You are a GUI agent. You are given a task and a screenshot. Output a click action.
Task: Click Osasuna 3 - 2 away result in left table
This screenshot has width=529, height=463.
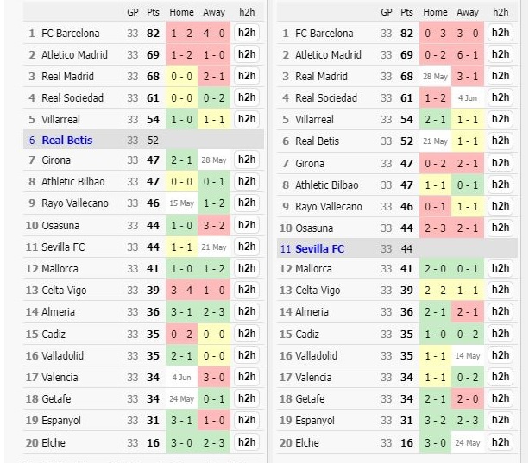214,225
